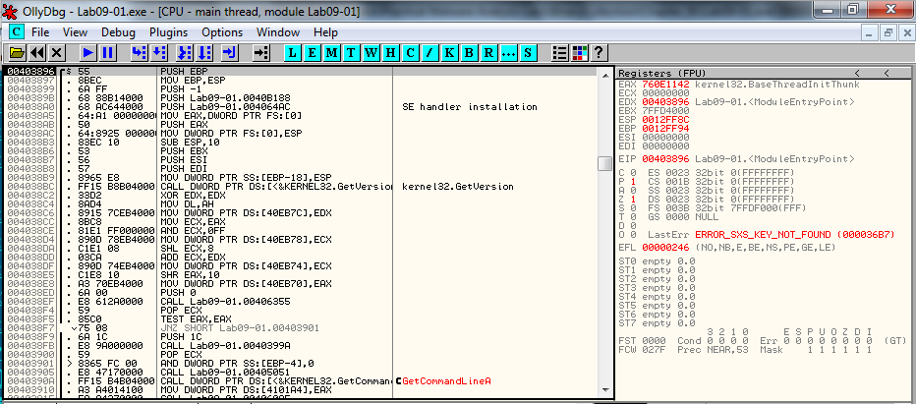Show Source with S button
Image resolution: width=916 pixels, height=404 pixels.
(528, 53)
